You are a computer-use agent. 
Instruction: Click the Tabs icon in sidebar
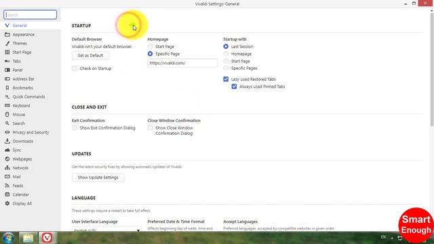[7, 61]
